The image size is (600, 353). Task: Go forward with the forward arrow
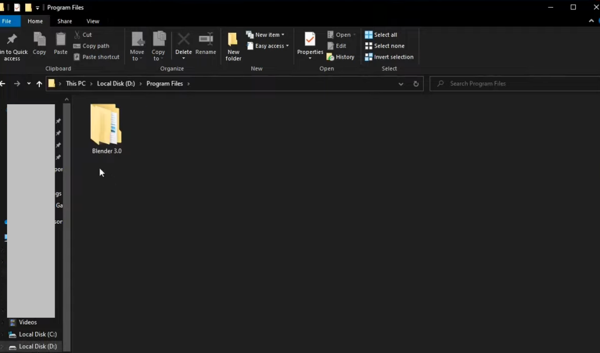[x=17, y=84]
